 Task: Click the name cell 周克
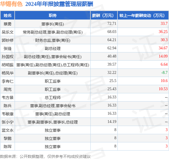point(7,89)
